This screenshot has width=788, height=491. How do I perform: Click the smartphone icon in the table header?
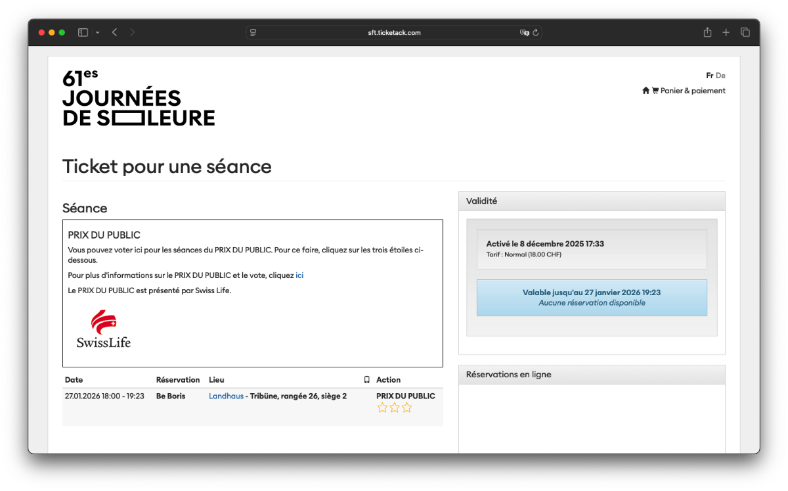(366, 379)
